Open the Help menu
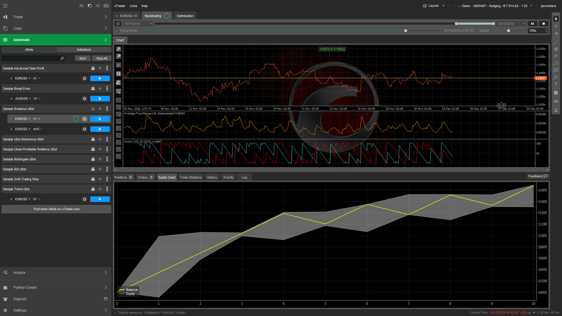The image size is (562, 316). pyautogui.click(x=144, y=6)
